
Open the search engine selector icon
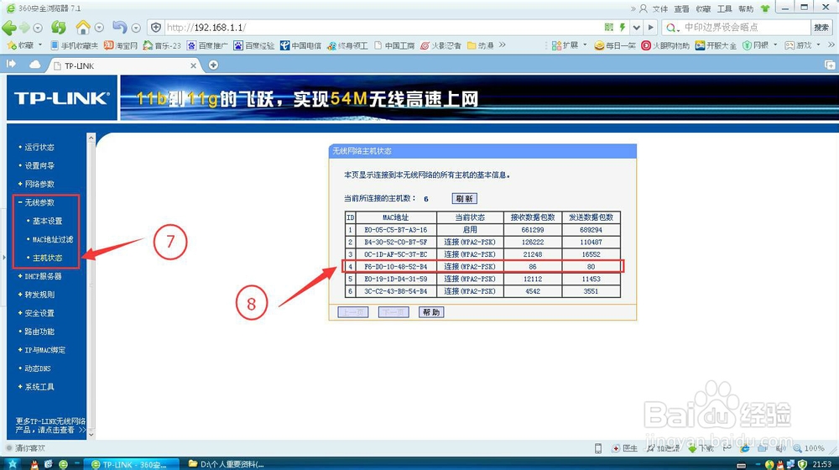[673, 28]
